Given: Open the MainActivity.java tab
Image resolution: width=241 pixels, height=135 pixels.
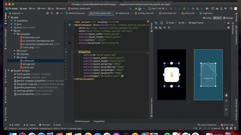Looking at the screenshot, I should point(75,13).
